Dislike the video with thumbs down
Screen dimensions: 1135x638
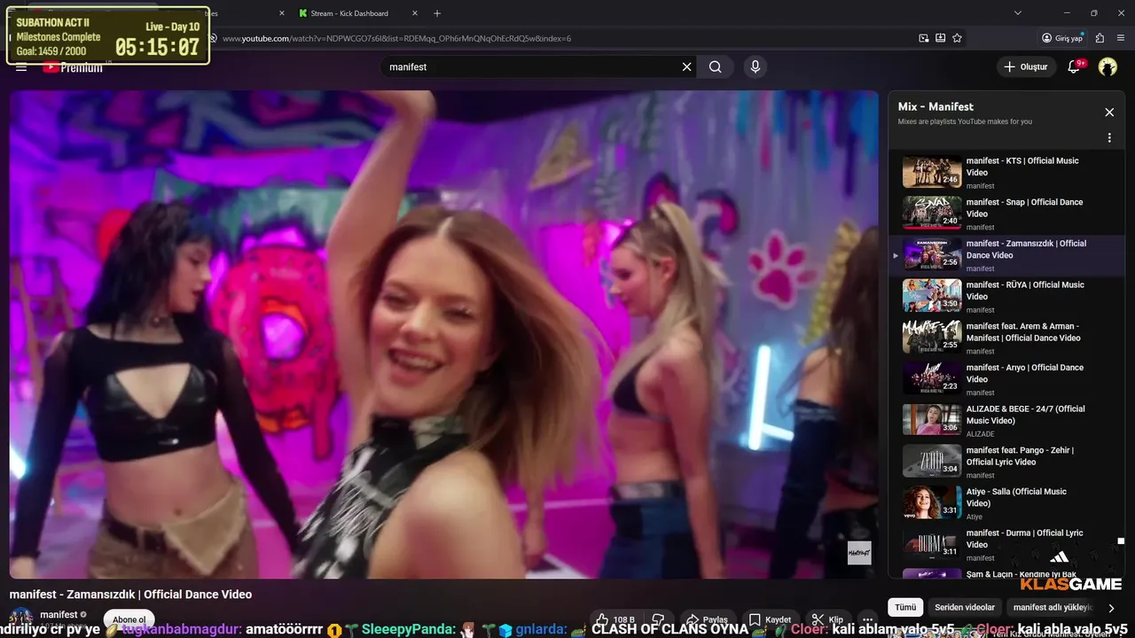pyautogui.click(x=658, y=619)
